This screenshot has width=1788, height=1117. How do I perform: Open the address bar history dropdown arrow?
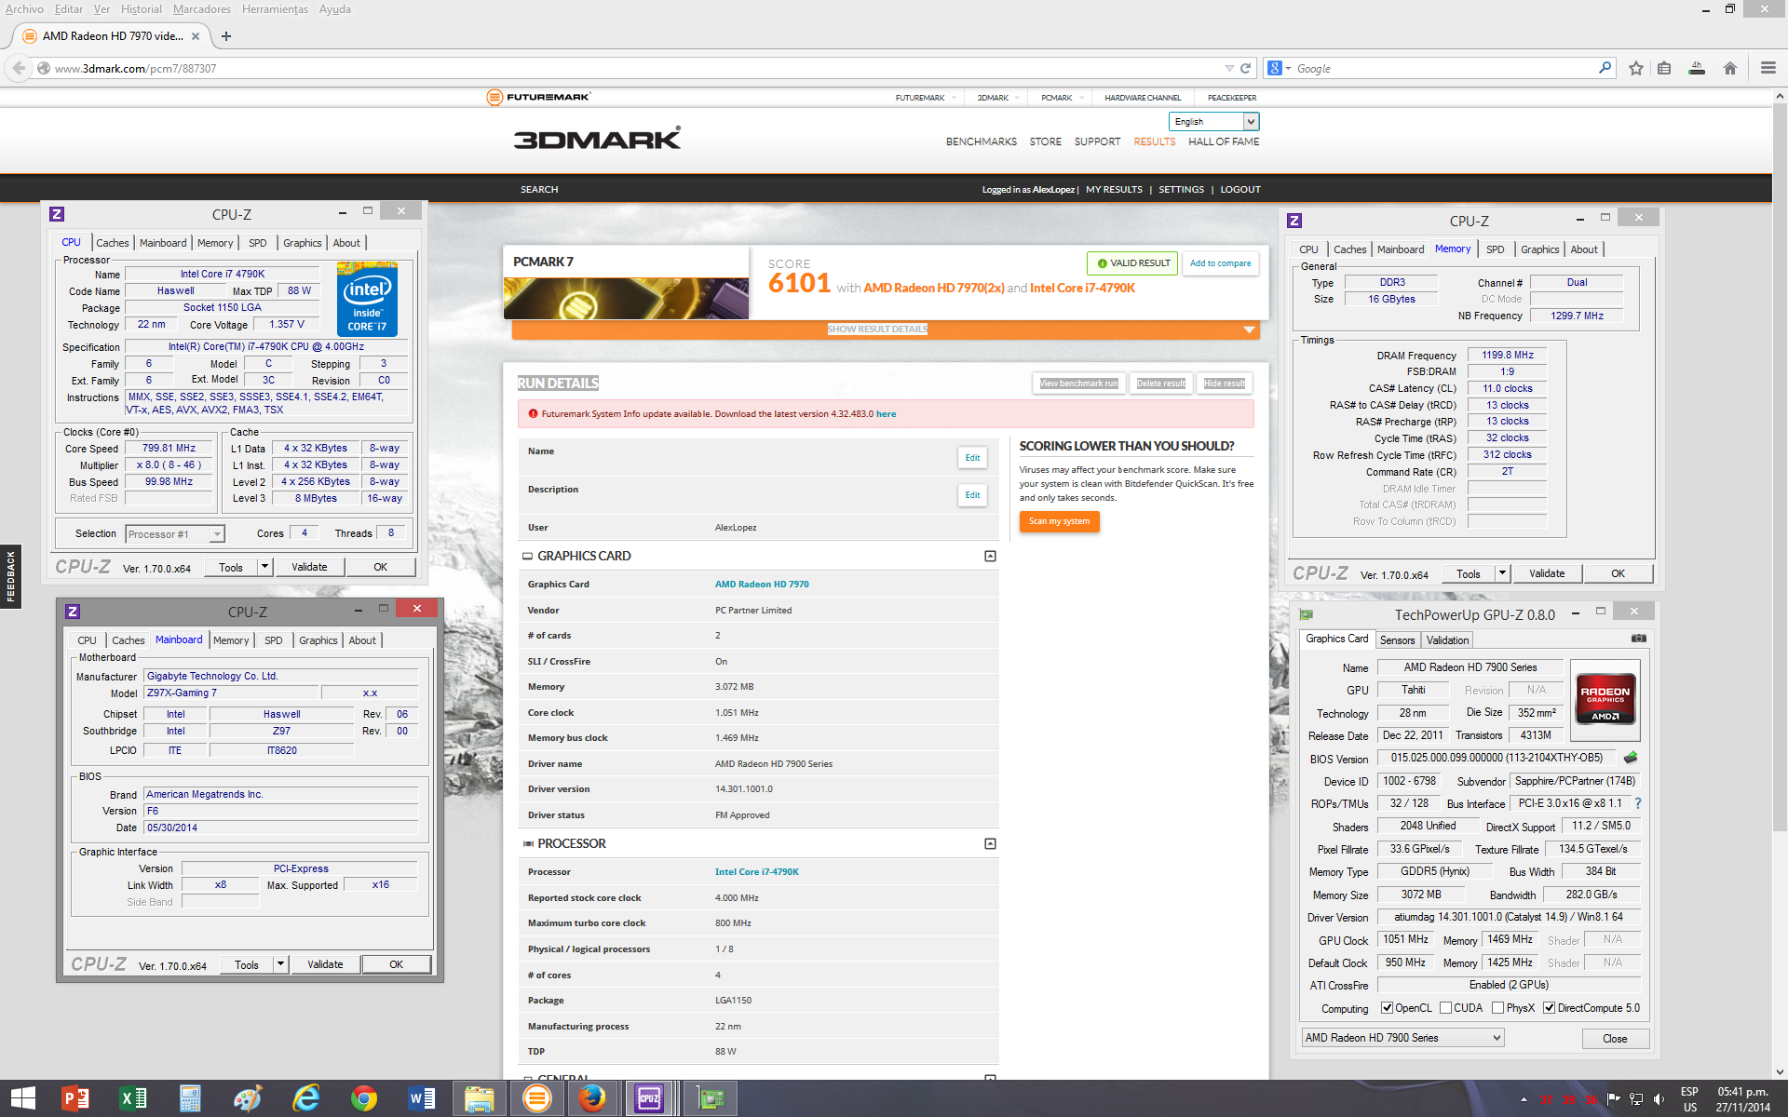click(x=1229, y=68)
